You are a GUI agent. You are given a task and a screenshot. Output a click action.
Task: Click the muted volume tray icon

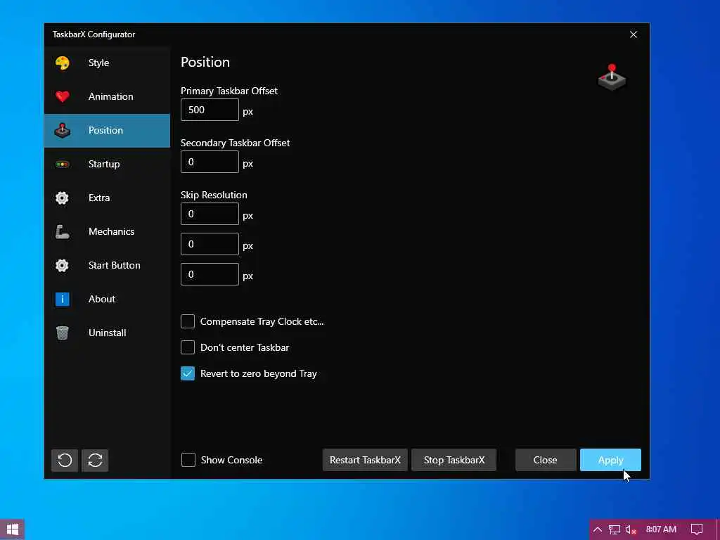click(x=631, y=529)
